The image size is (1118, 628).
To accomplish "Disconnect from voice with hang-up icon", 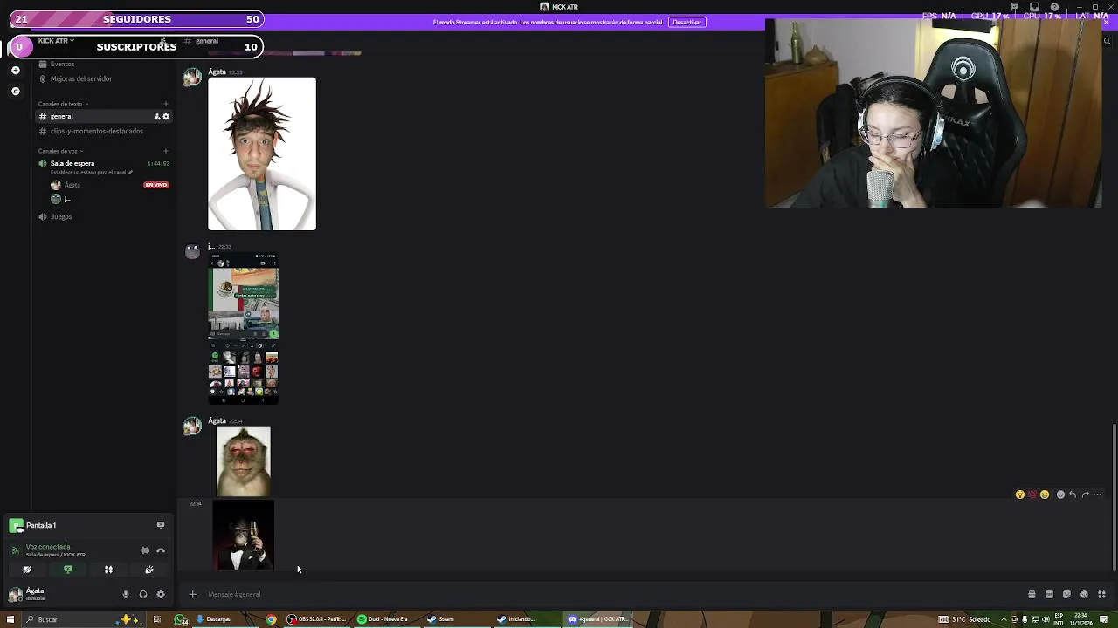I will (x=161, y=550).
